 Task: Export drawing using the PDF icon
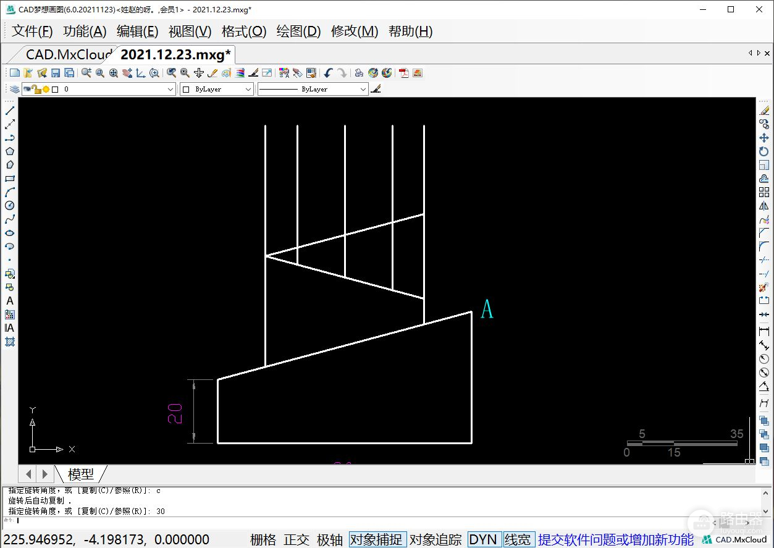[404, 73]
